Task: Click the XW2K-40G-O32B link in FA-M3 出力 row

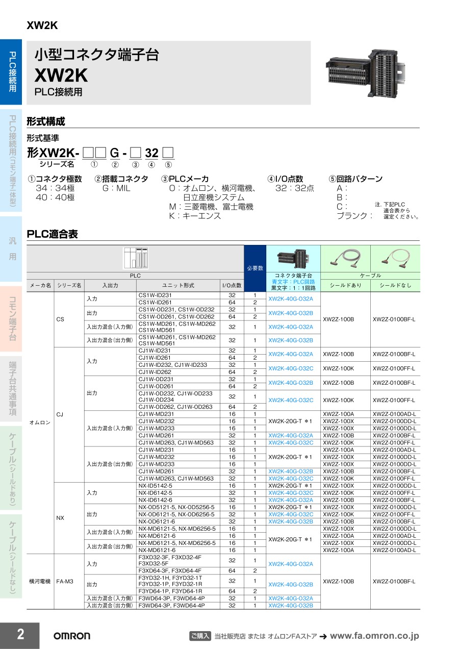Action: pyautogui.click(x=291, y=584)
